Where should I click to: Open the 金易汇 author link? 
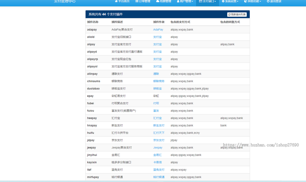tap(157, 155)
